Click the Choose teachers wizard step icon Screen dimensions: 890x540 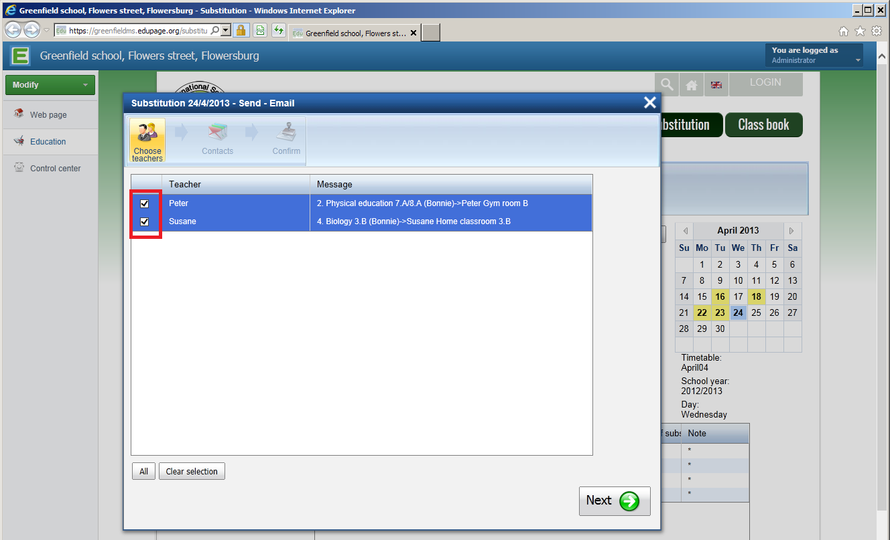(147, 132)
